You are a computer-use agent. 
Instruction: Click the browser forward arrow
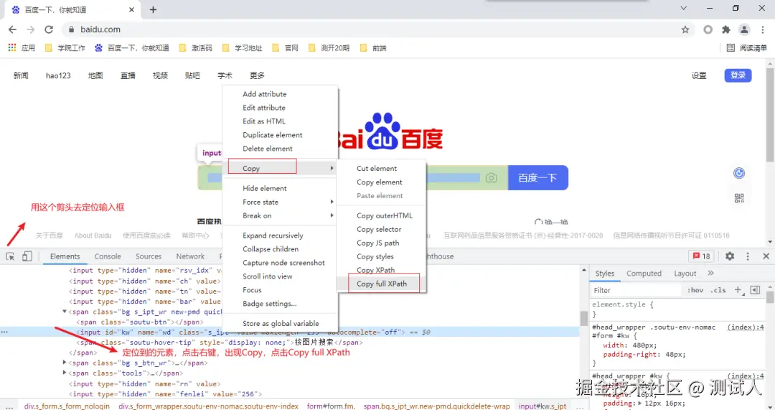click(x=31, y=29)
